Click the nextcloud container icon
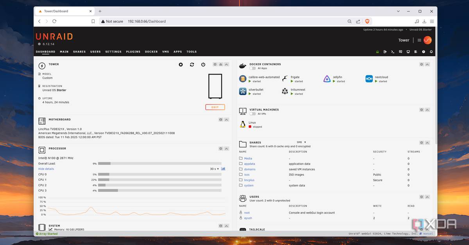The height and width of the screenshot is (245, 469). click(369, 79)
